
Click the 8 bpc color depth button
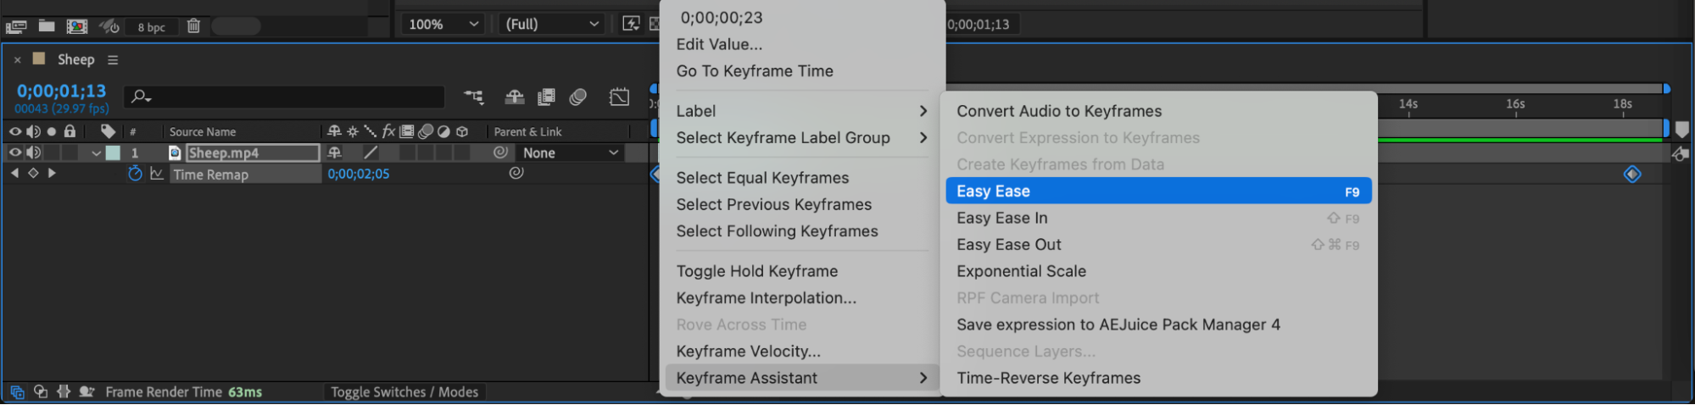coord(151,27)
